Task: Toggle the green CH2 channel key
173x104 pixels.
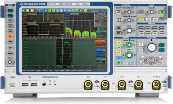Action: click(119, 48)
